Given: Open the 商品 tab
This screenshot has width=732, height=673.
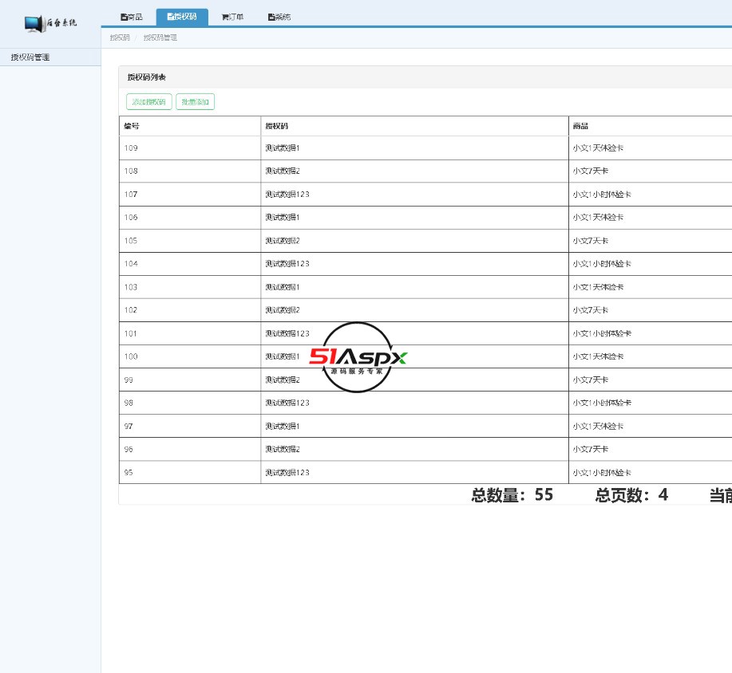Looking at the screenshot, I should click(x=132, y=18).
